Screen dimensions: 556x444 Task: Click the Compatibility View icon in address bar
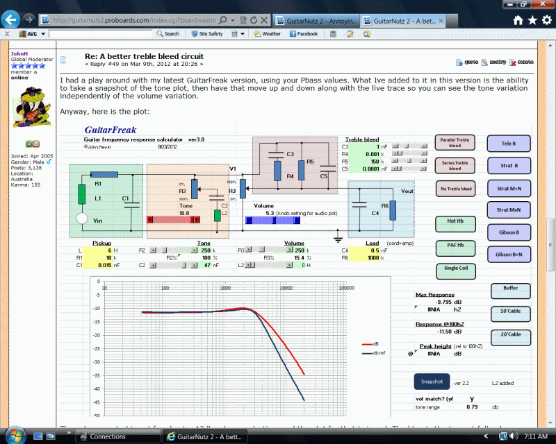pos(243,20)
